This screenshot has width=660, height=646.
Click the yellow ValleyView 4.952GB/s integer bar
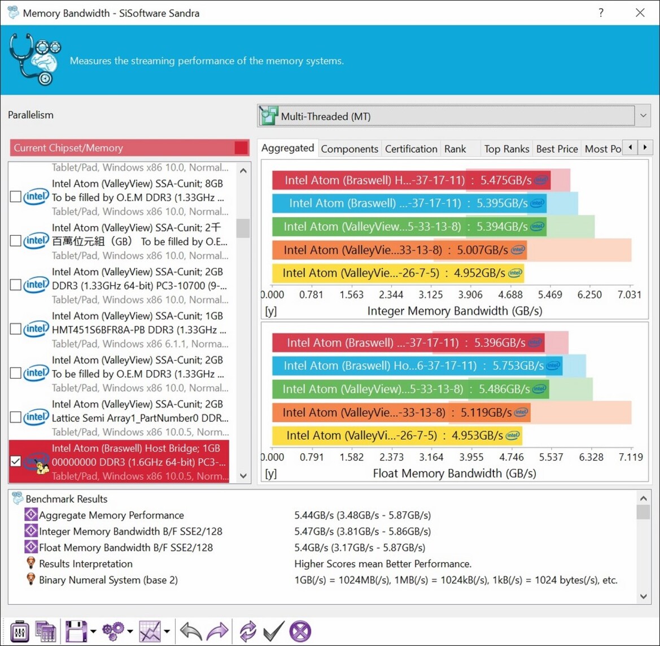[398, 273]
